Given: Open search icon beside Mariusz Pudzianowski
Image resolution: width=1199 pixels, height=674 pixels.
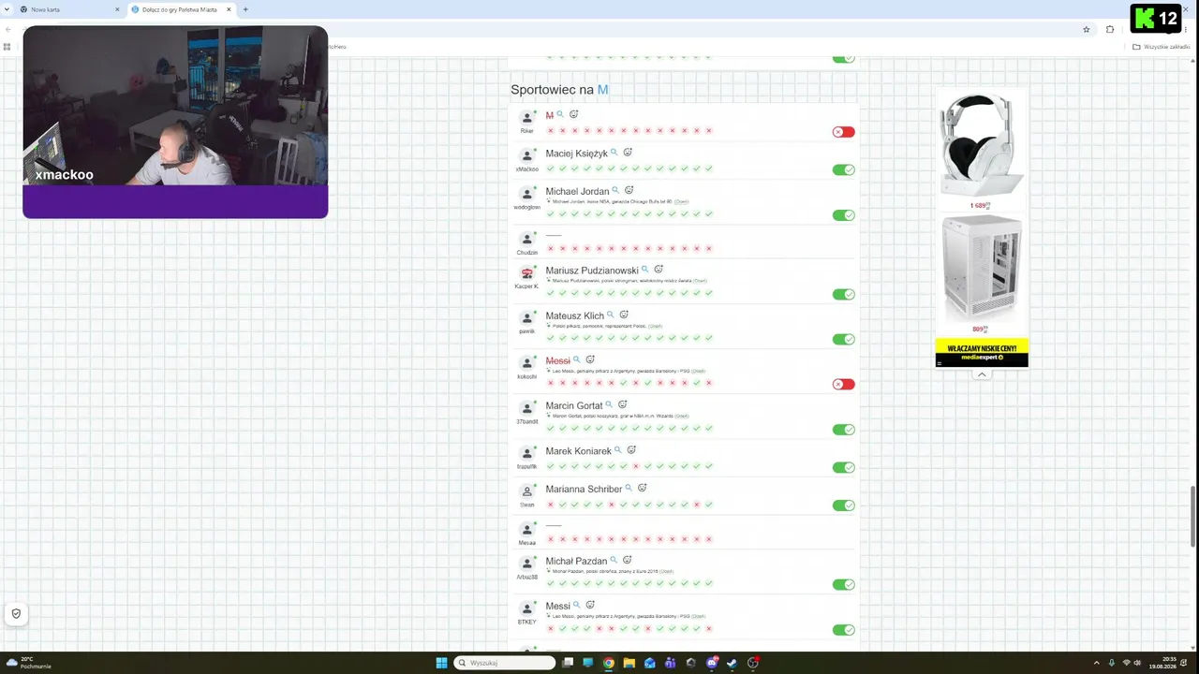Looking at the screenshot, I should [x=644, y=270].
